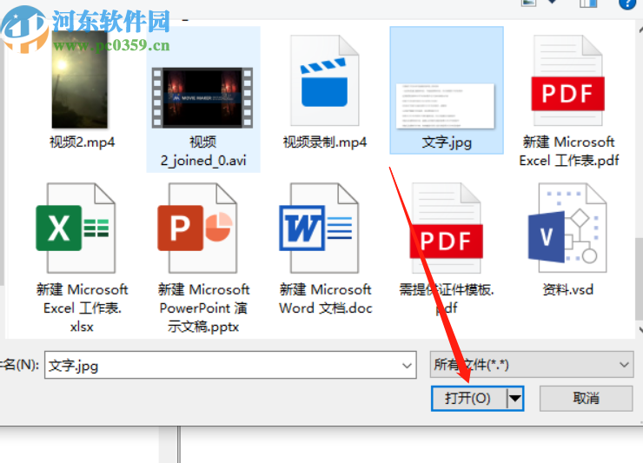Select the 视频录制.mp4 clapperboard icon
This screenshot has height=463, width=643.
click(x=325, y=81)
